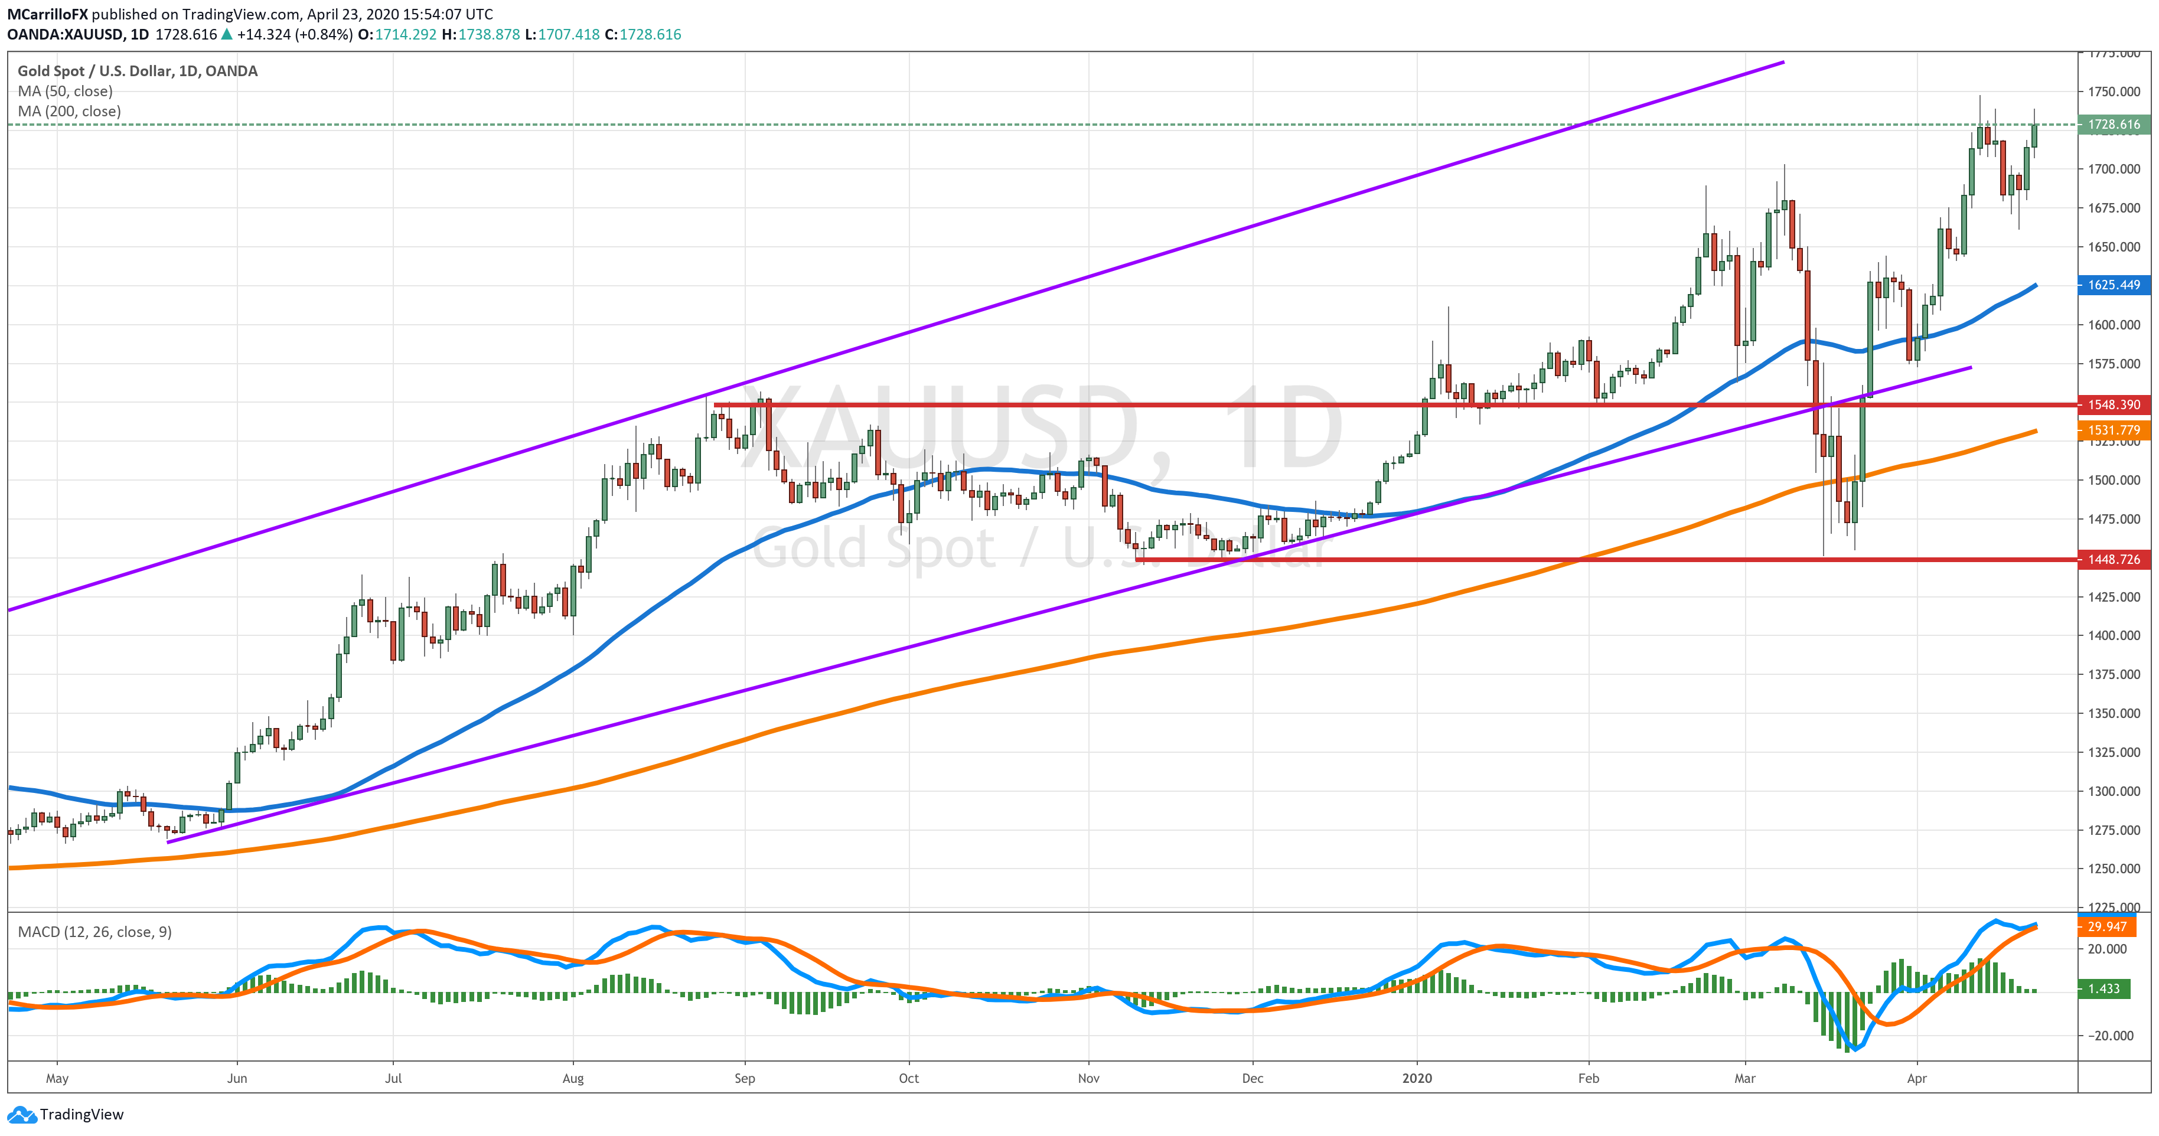Screen dimensions: 2159x1136
Task: Click the green 1.433 histogram value tag
Action: tap(2103, 988)
